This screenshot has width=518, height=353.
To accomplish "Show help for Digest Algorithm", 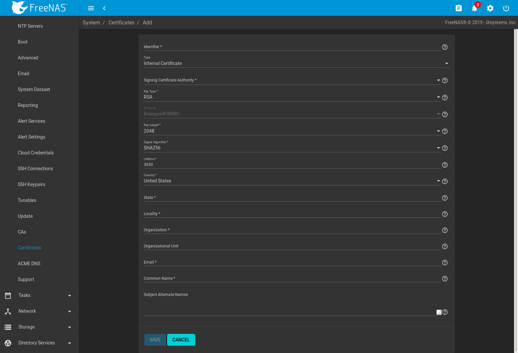I will pos(445,148).
